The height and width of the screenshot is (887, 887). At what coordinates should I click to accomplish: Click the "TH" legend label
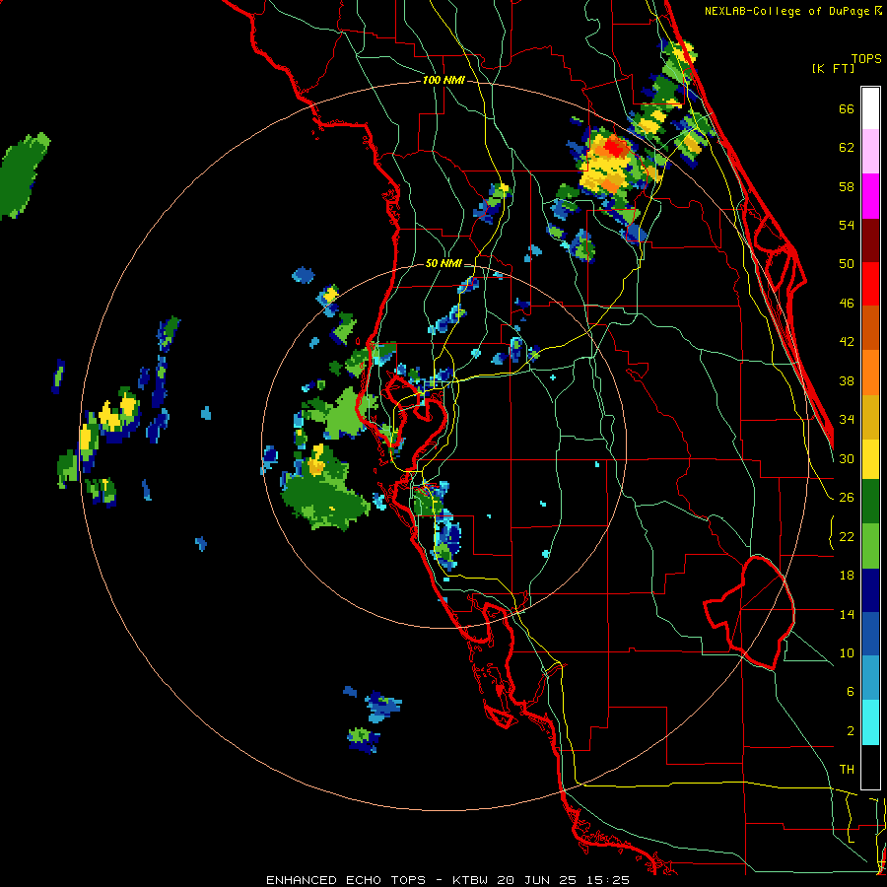tap(847, 770)
